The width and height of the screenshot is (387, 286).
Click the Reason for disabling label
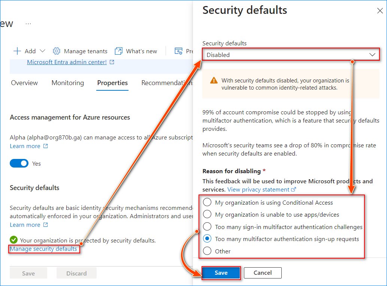click(232, 171)
